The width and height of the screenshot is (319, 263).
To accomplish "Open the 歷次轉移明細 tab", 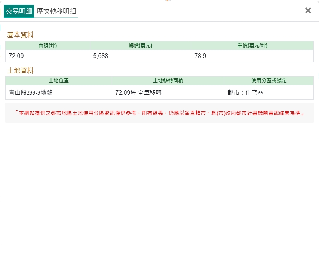I will pyautogui.click(x=56, y=12).
